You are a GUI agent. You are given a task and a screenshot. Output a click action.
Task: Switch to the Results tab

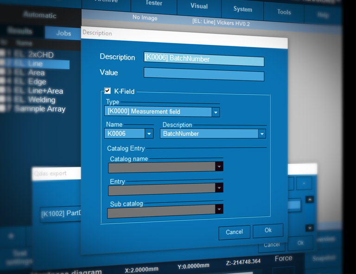(x=20, y=31)
